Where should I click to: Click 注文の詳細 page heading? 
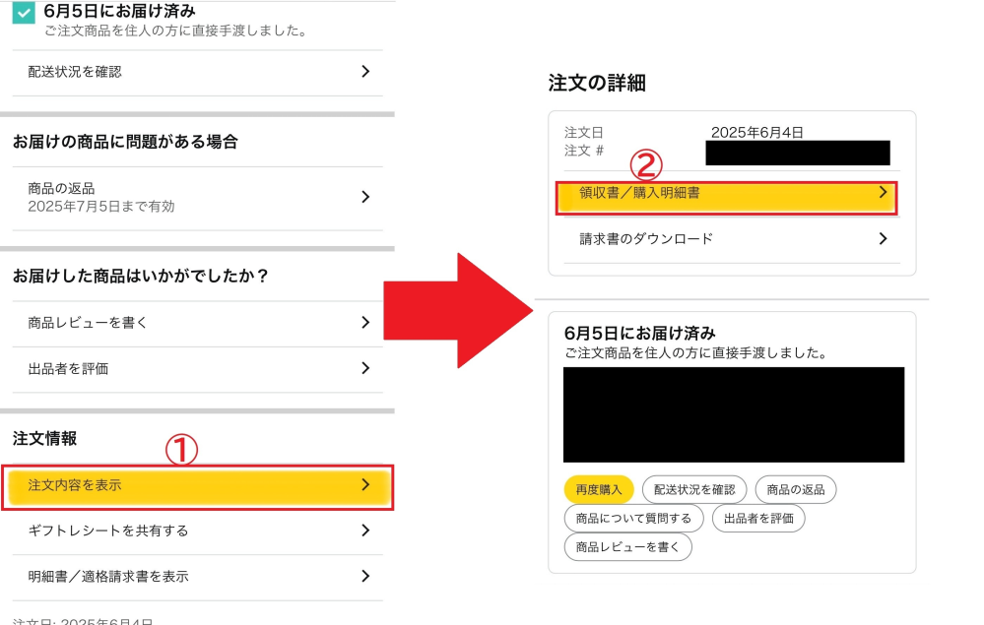point(597,83)
